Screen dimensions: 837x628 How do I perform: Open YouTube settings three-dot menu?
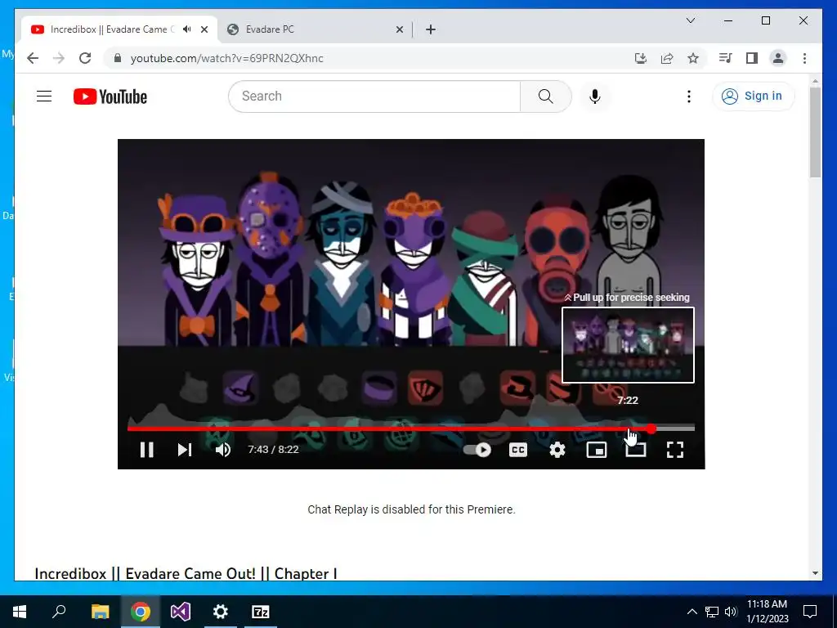coord(688,96)
